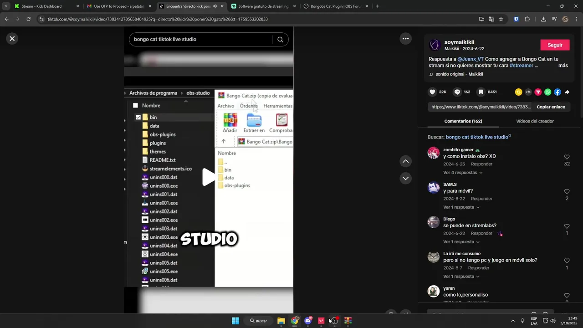Like zombito gamer's comment
The width and height of the screenshot is (583, 328).
tap(567, 157)
